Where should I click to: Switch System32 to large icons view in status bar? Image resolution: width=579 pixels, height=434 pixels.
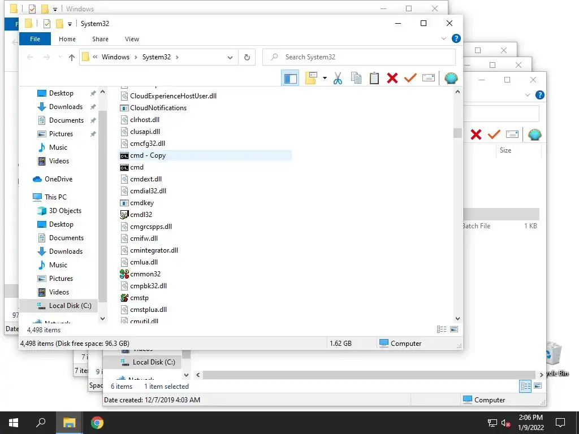click(x=454, y=329)
